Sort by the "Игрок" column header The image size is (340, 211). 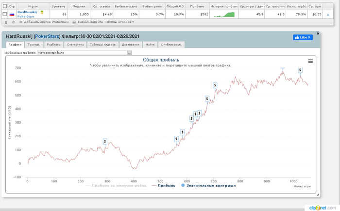pos(33,6)
